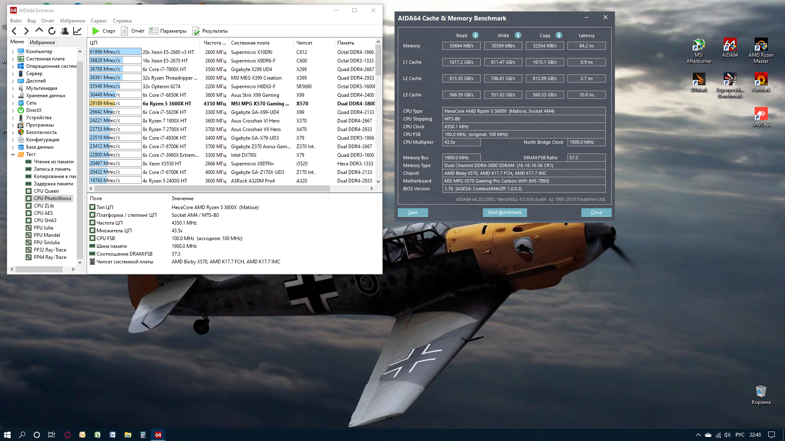785x441 pixels.
Task: Select the CPU Queen benchmark item
Action: (46, 191)
